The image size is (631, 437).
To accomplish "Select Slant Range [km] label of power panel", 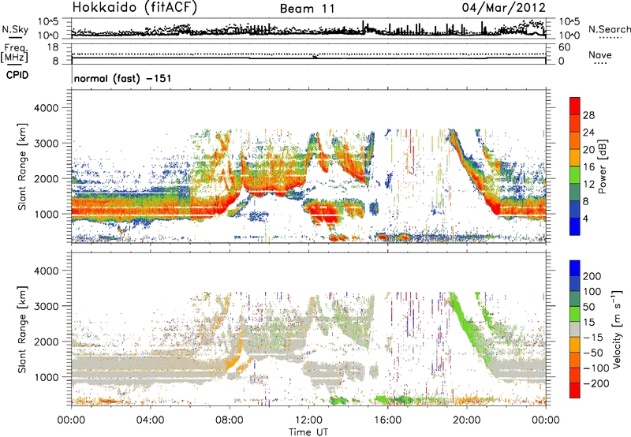I will point(22,166).
